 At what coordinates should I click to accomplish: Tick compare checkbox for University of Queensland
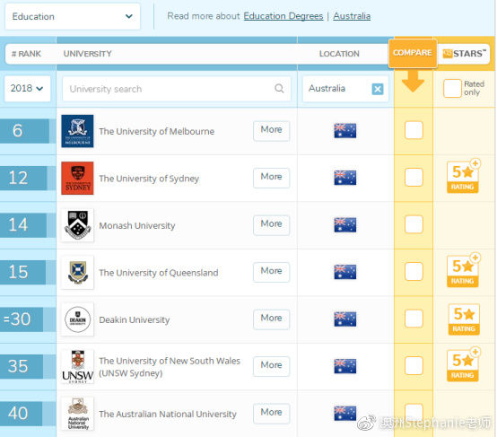click(414, 271)
